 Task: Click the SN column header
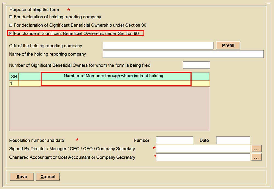tap(14, 77)
